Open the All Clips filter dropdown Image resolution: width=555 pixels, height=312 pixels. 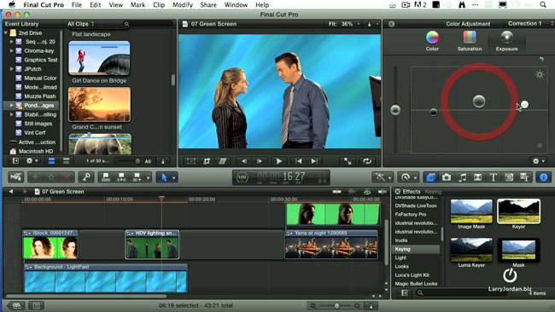pyautogui.click(x=81, y=24)
